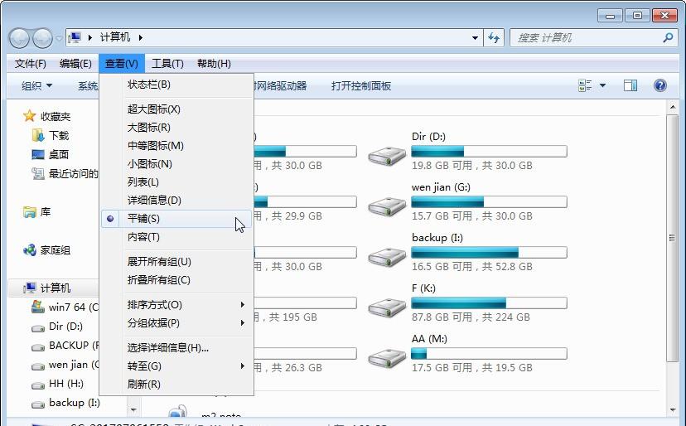Toggle the preview pane icon
The image size is (686, 426).
point(630,85)
